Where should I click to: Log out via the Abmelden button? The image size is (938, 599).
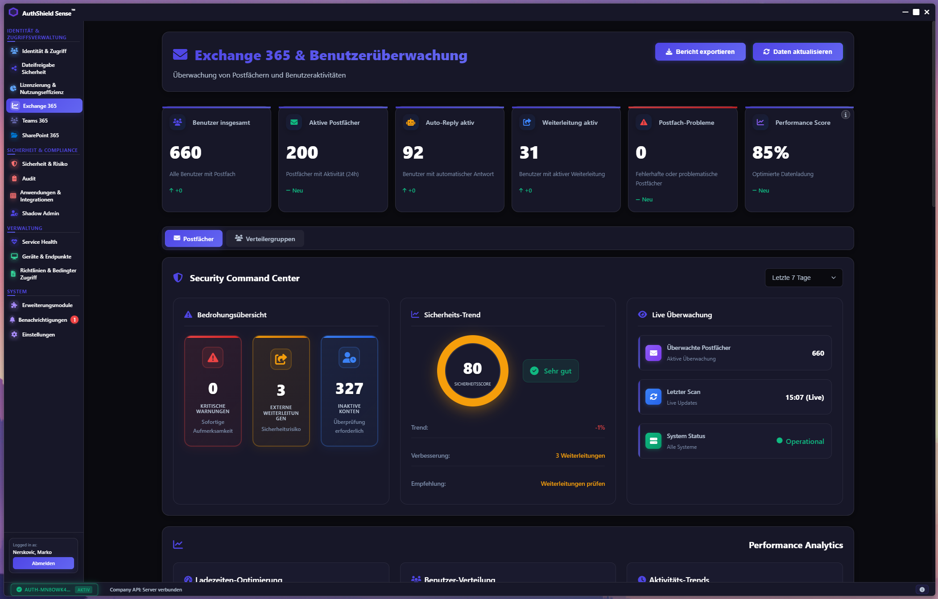[43, 563]
